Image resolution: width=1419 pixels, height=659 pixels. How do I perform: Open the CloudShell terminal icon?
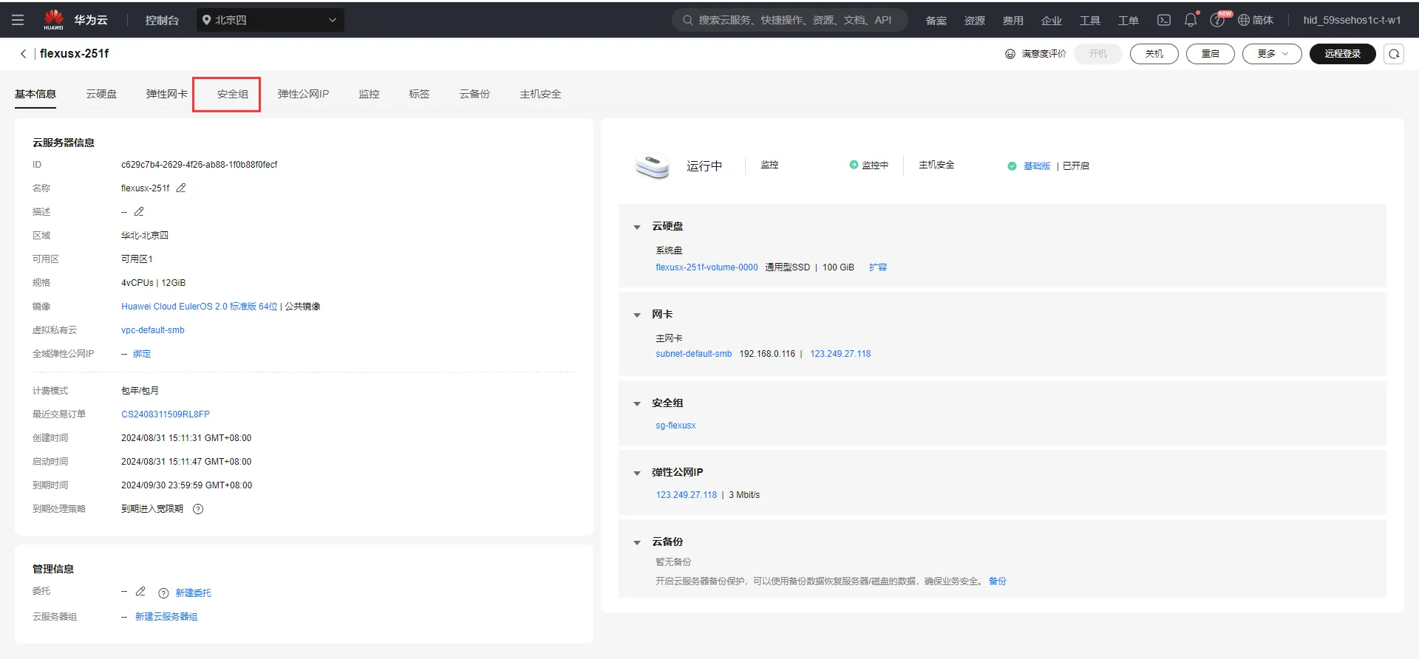[x=1164, y=20]
